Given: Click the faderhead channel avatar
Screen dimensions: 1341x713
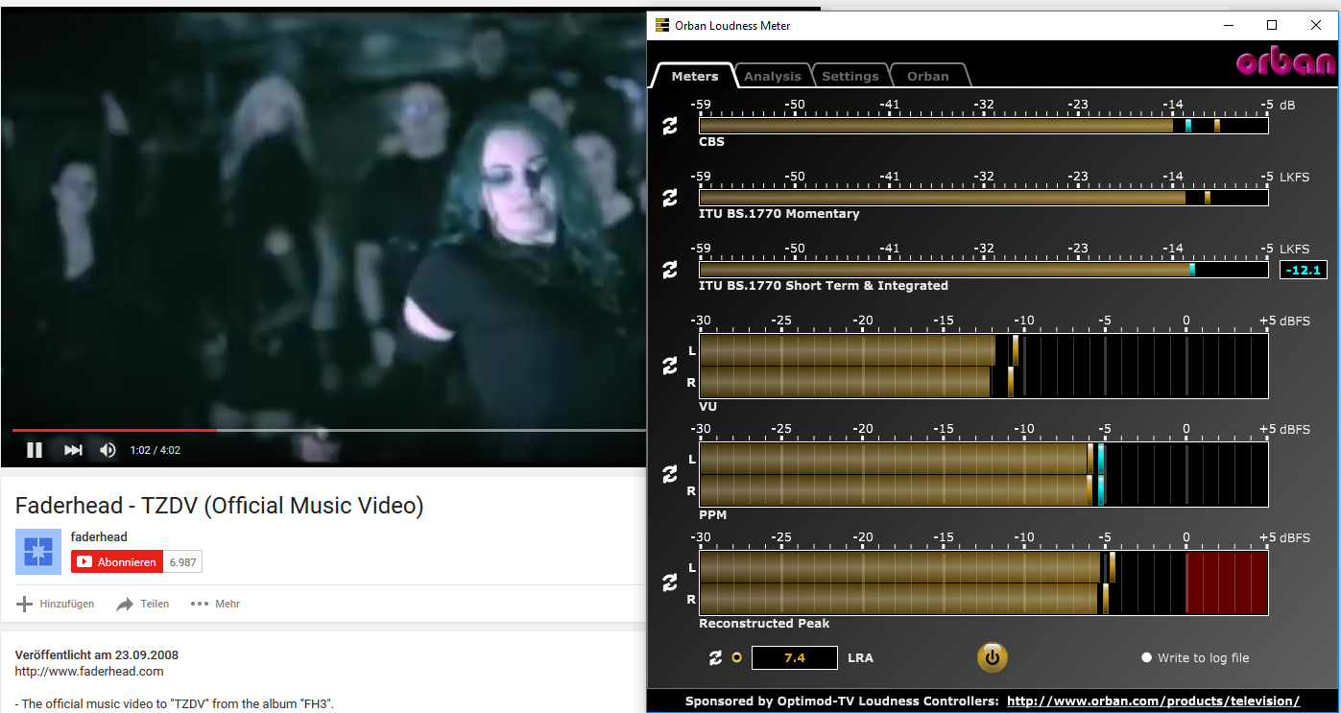Looking at the screenshot, I should tap(38, 551).
